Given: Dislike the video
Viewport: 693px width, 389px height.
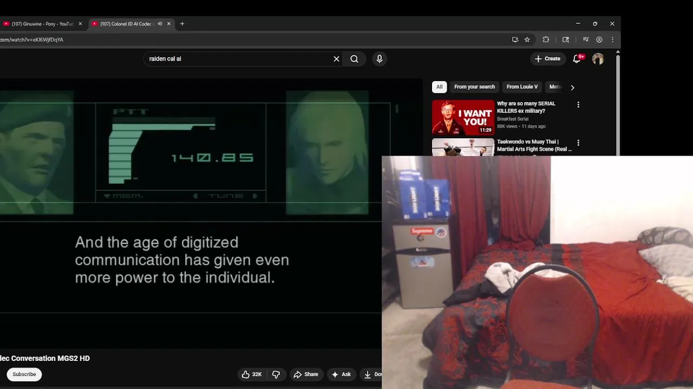Looking at the screenshot, I should point(276,374).
